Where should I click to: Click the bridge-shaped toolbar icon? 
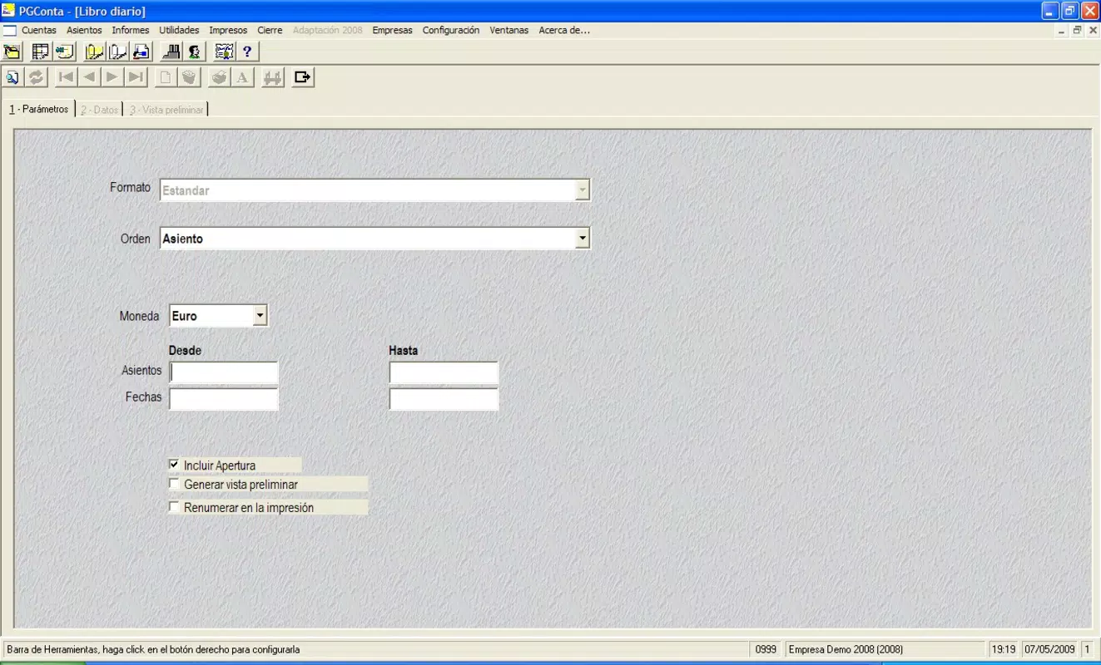(272, 77)
